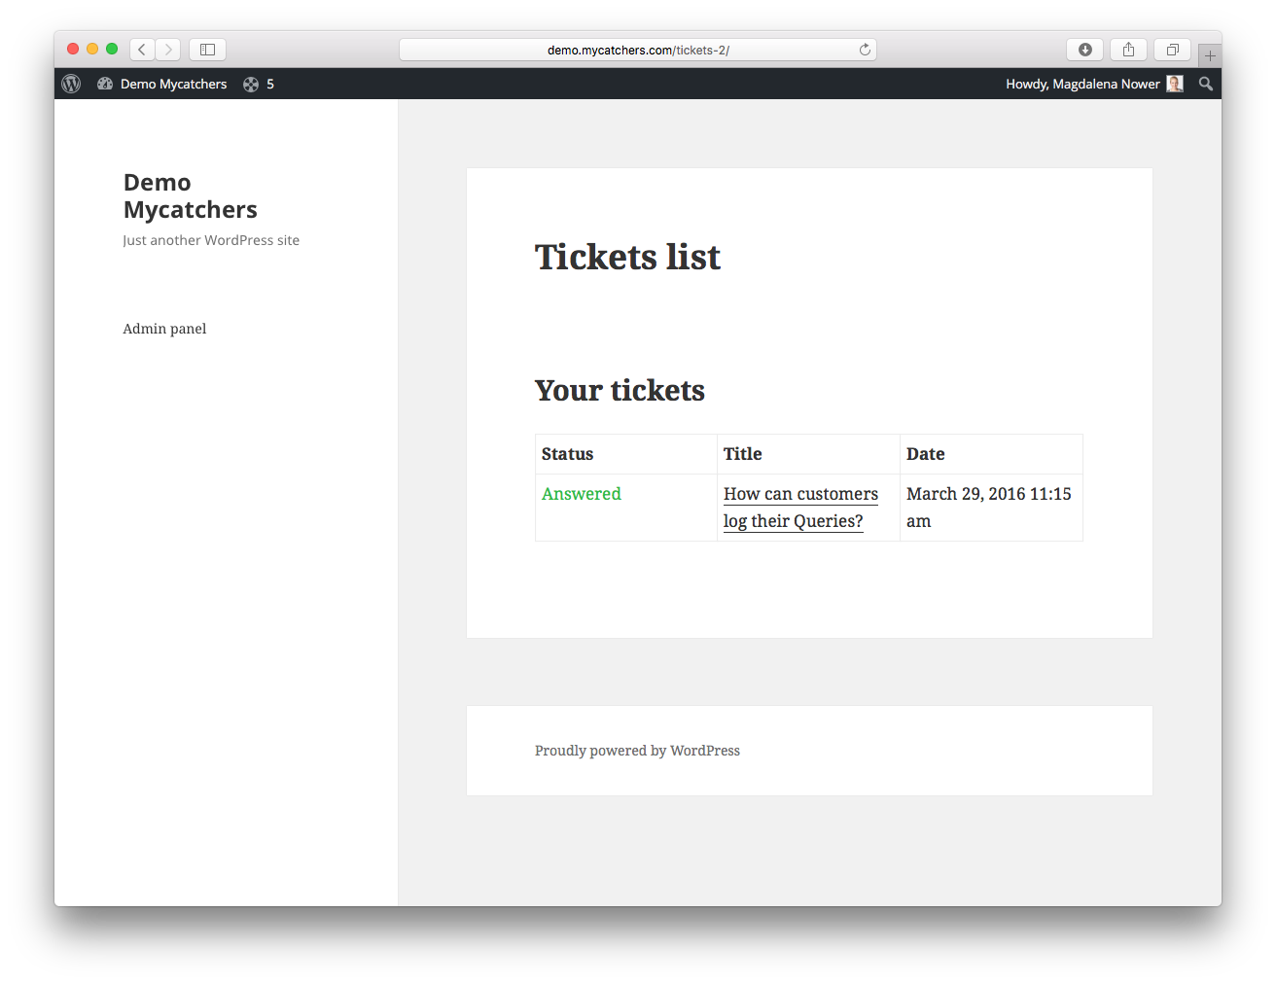Open the Howdy, Magdalena Nower account menu

point(1081,84)
